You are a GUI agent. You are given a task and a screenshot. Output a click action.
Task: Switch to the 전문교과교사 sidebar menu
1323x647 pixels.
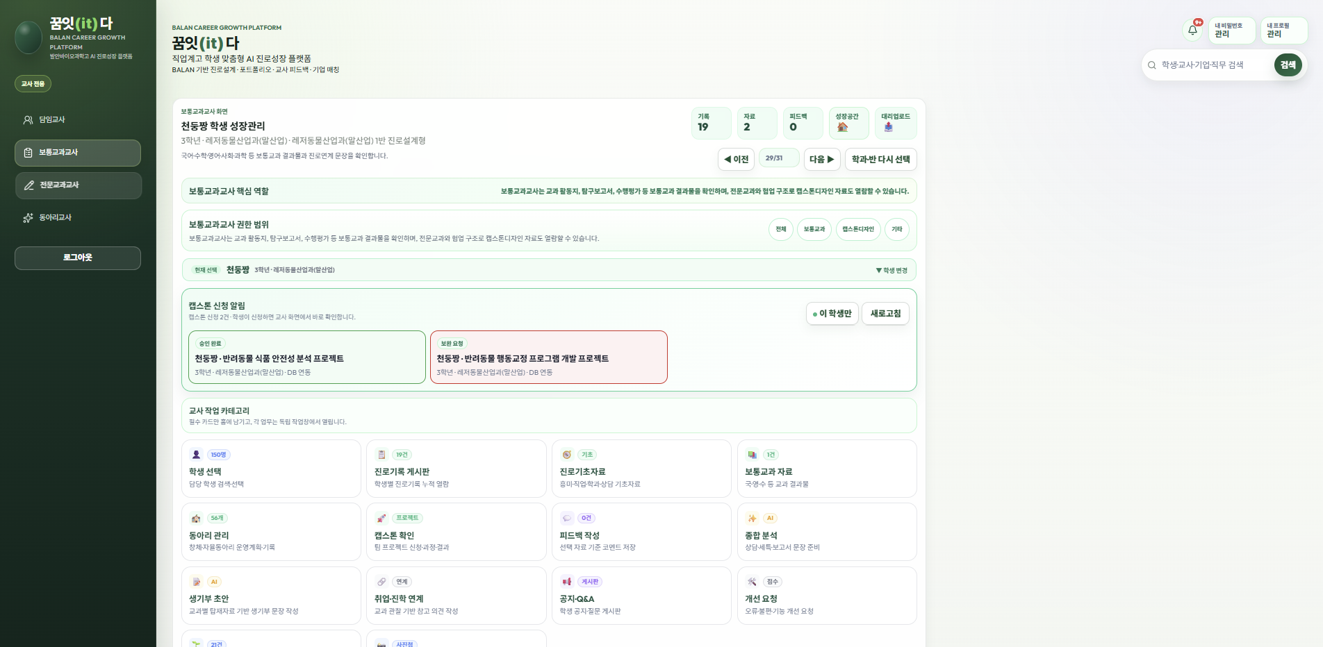tap(79, 185)
